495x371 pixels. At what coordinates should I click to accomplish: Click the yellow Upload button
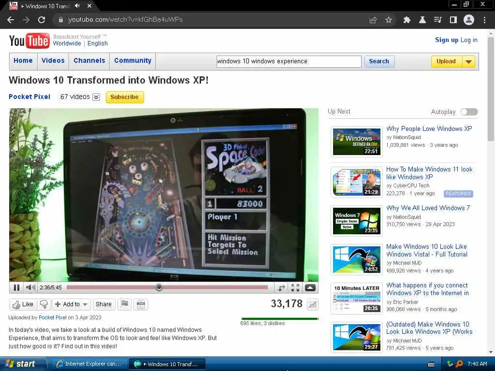tap(446, 61)
